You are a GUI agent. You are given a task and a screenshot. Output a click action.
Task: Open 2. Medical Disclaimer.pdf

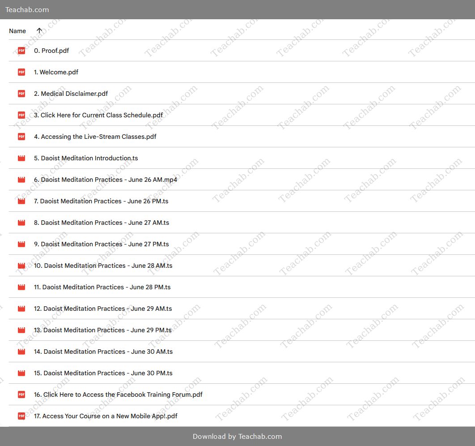pyautogui.click(x=71, y=94)
